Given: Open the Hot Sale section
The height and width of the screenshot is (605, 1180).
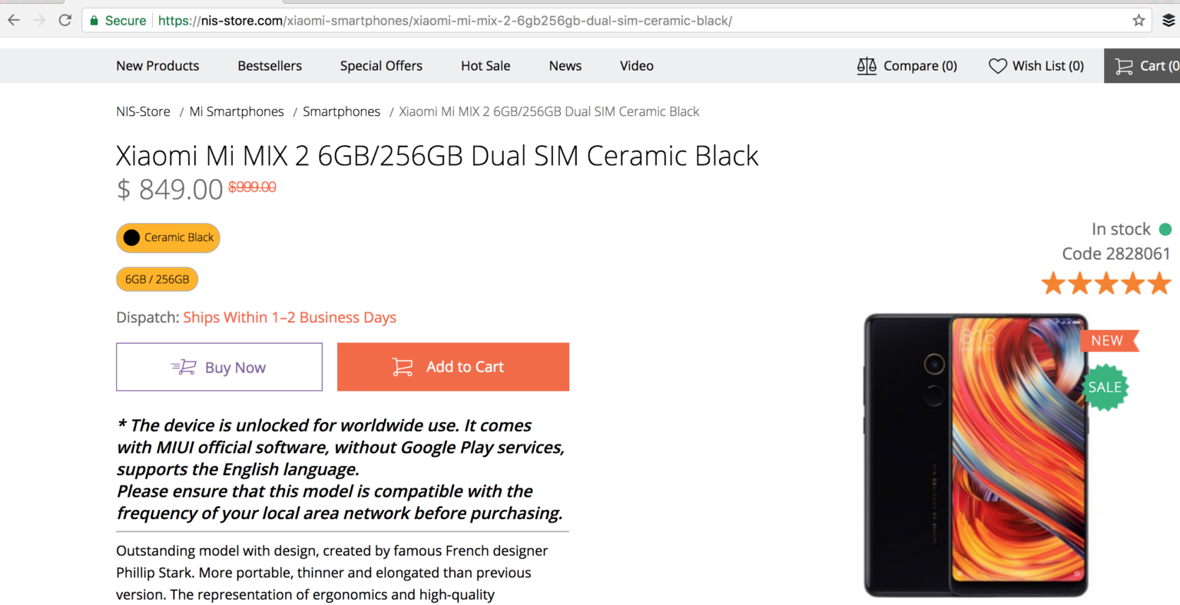Looking at the screenshot, I should tap(486, 66).
